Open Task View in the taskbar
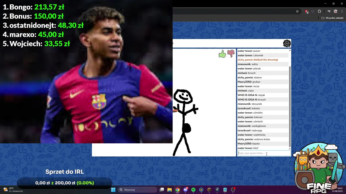This screenshot has width=346, height=194. (162, 190)
